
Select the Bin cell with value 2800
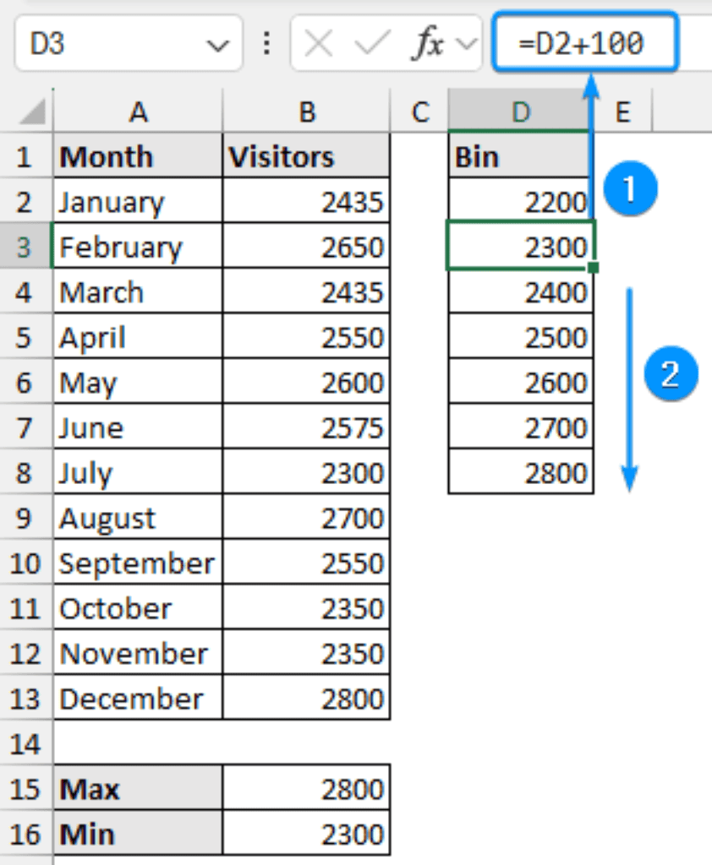click(x=521, y=473)
